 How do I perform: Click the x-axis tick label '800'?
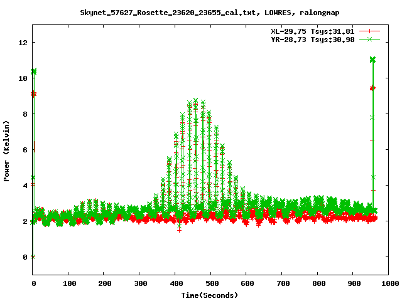(318, 283)
